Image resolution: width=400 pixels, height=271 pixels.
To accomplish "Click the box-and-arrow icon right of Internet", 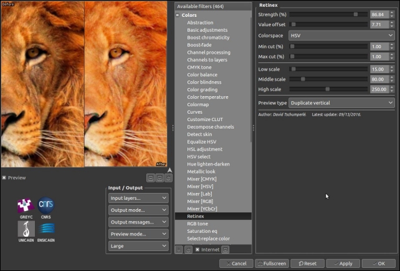I will pyautogui.click(x=226, y=250).
